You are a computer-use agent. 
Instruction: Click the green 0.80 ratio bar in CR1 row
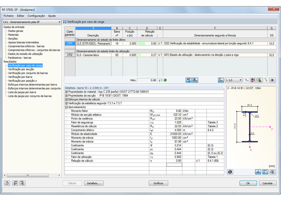pyautogui.click(x=142, y=43)
